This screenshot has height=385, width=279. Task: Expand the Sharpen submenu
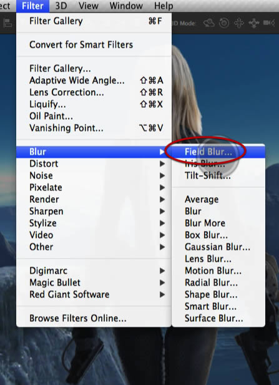click(x=94, y=211)
